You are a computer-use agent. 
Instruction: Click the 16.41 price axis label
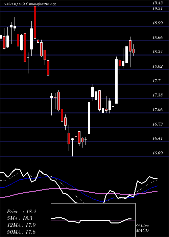(158, 138)
